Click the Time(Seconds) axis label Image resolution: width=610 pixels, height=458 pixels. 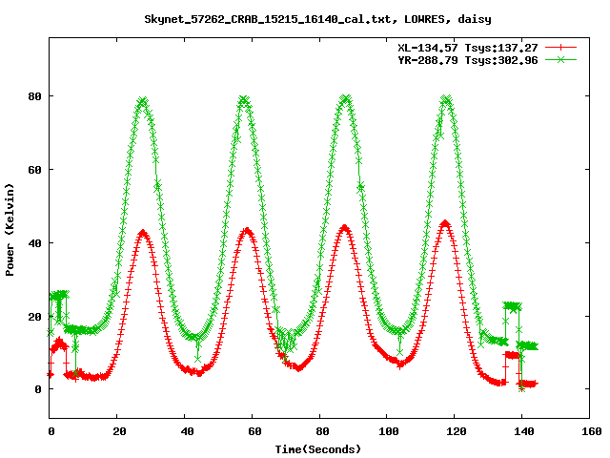coord(318,449)
